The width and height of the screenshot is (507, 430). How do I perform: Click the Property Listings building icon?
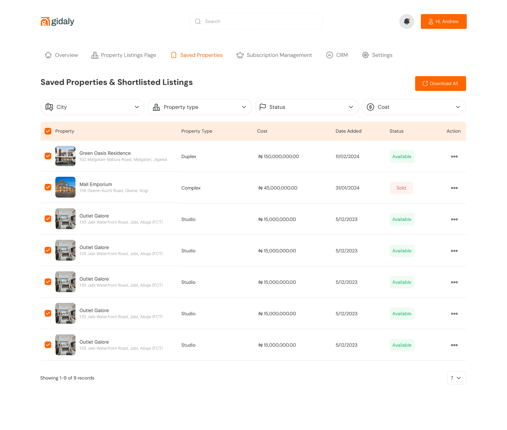[95, 55]
